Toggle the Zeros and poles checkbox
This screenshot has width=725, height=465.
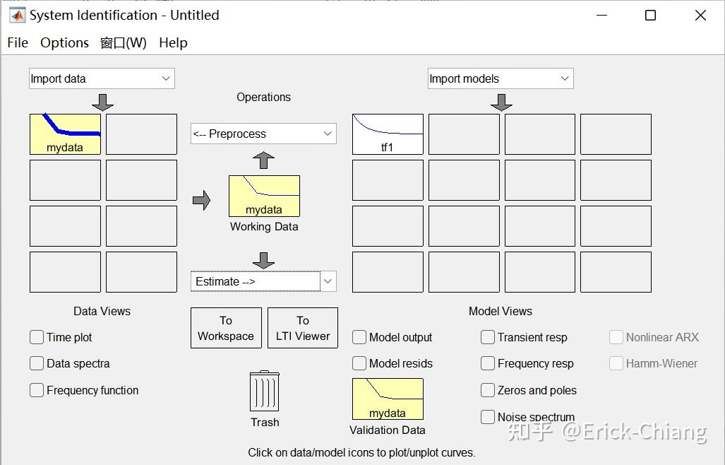click(488, 390)
